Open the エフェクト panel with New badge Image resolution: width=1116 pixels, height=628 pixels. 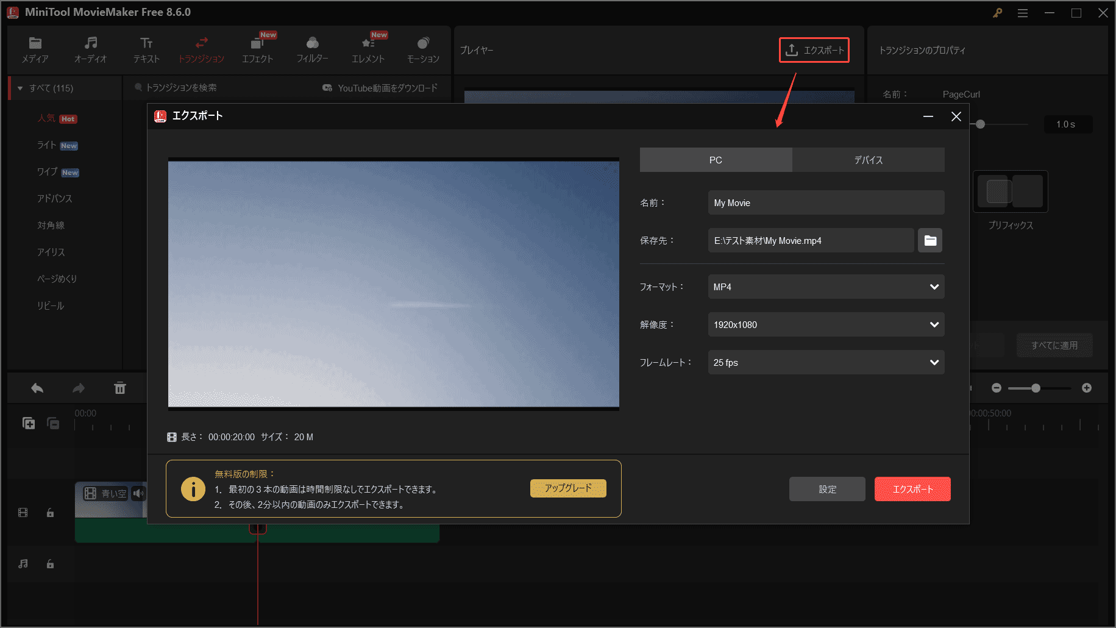click(257, 49)
